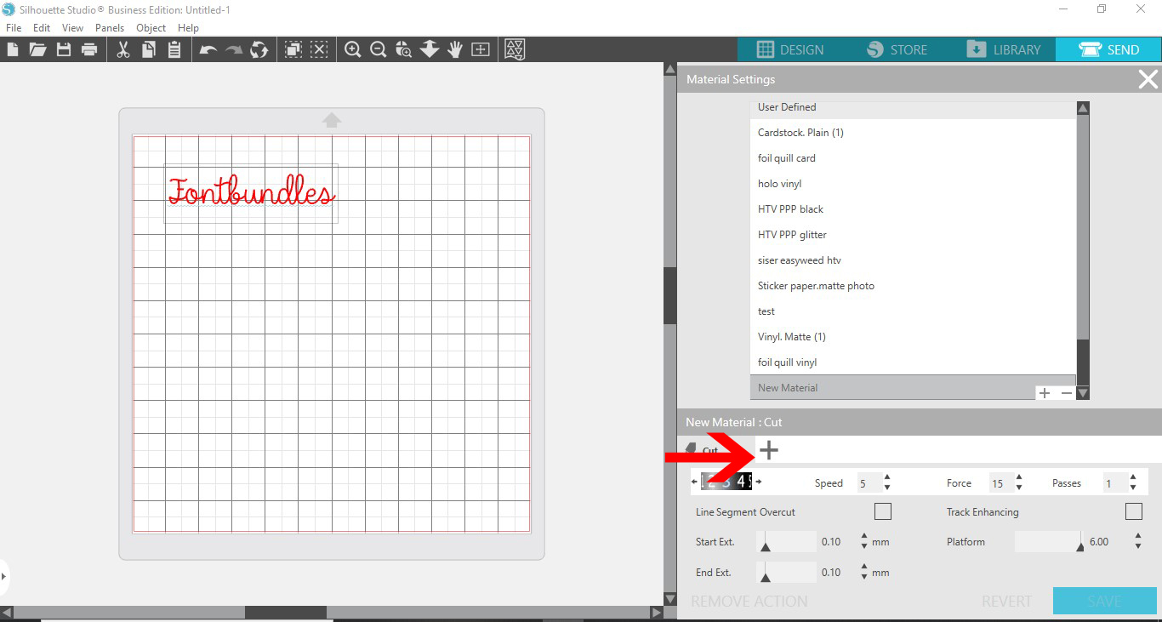Remove material with the list minus icon
The height and width of the screenshot is (622, 1162).
(x=1066, y=393)
